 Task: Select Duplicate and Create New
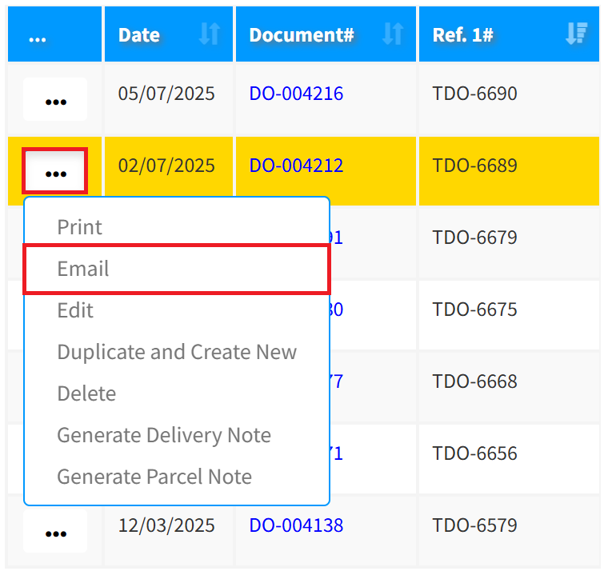(x=177, y=352)
